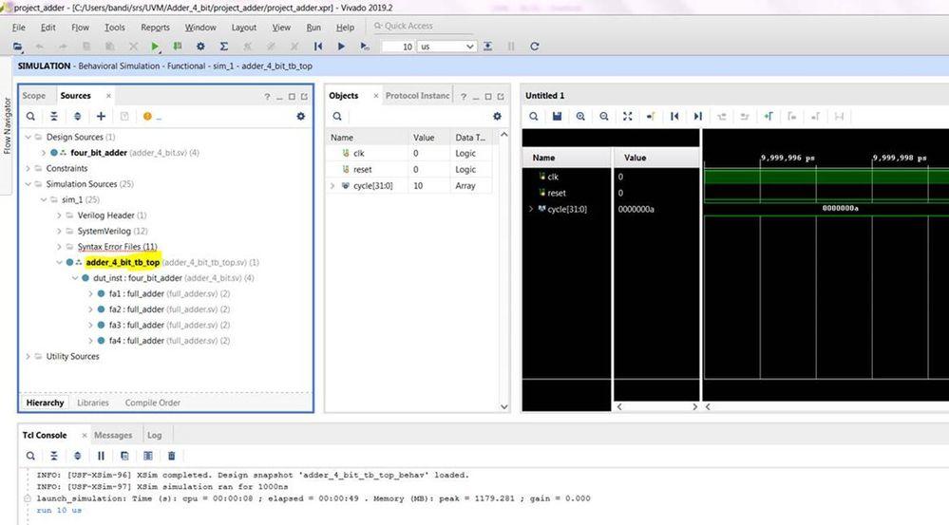Expand the Utility Sources folder

[x=28, y=356]
